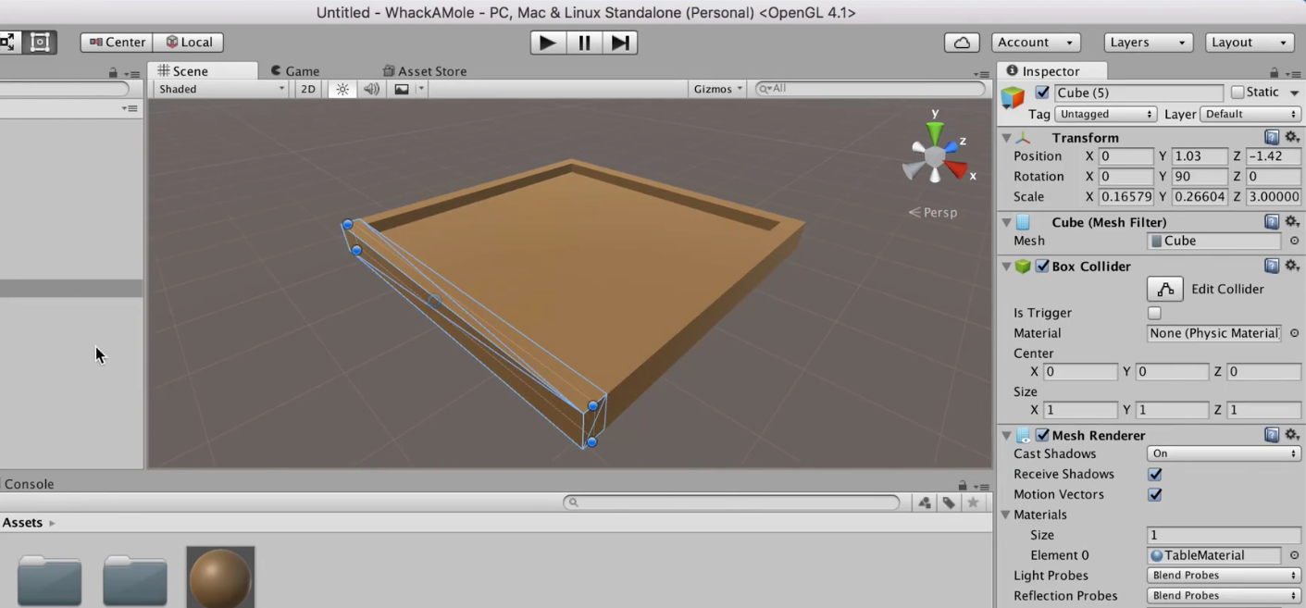Toggle the scene lighting sun icon
The image size is (1306, 608).
[342, 88]
